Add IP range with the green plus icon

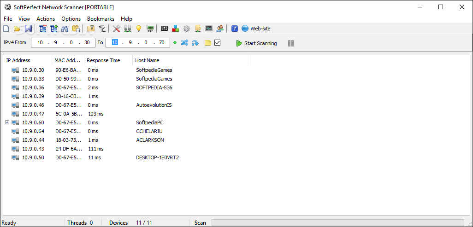point(175,43)
